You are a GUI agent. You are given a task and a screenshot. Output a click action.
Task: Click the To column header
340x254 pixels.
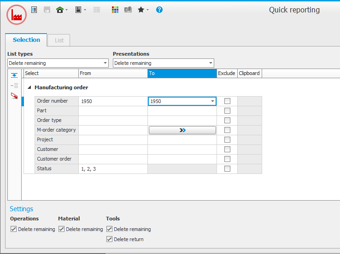click(x=182, y=73)
